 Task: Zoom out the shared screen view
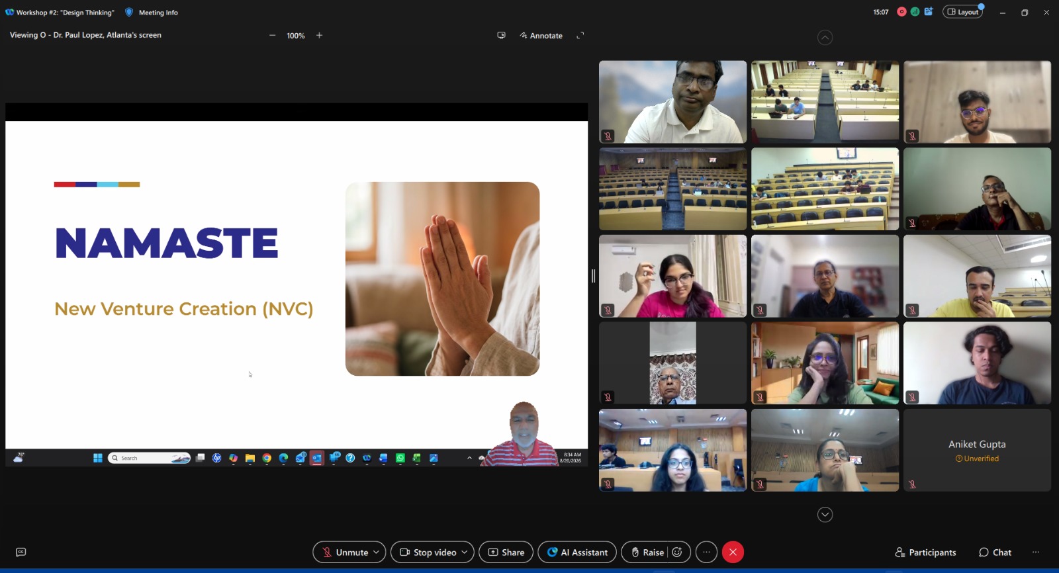272,36
